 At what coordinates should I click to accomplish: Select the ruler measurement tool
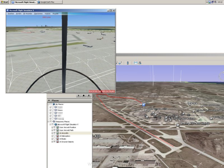(x=128, y=63)
